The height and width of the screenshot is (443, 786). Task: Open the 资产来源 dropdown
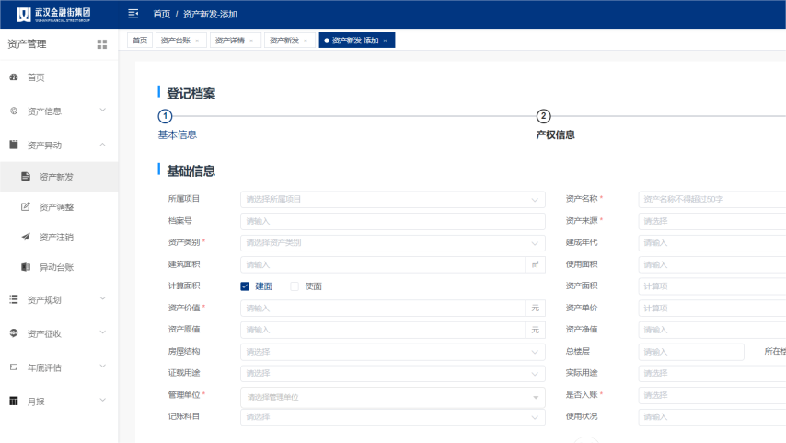[x=712, y=221]
